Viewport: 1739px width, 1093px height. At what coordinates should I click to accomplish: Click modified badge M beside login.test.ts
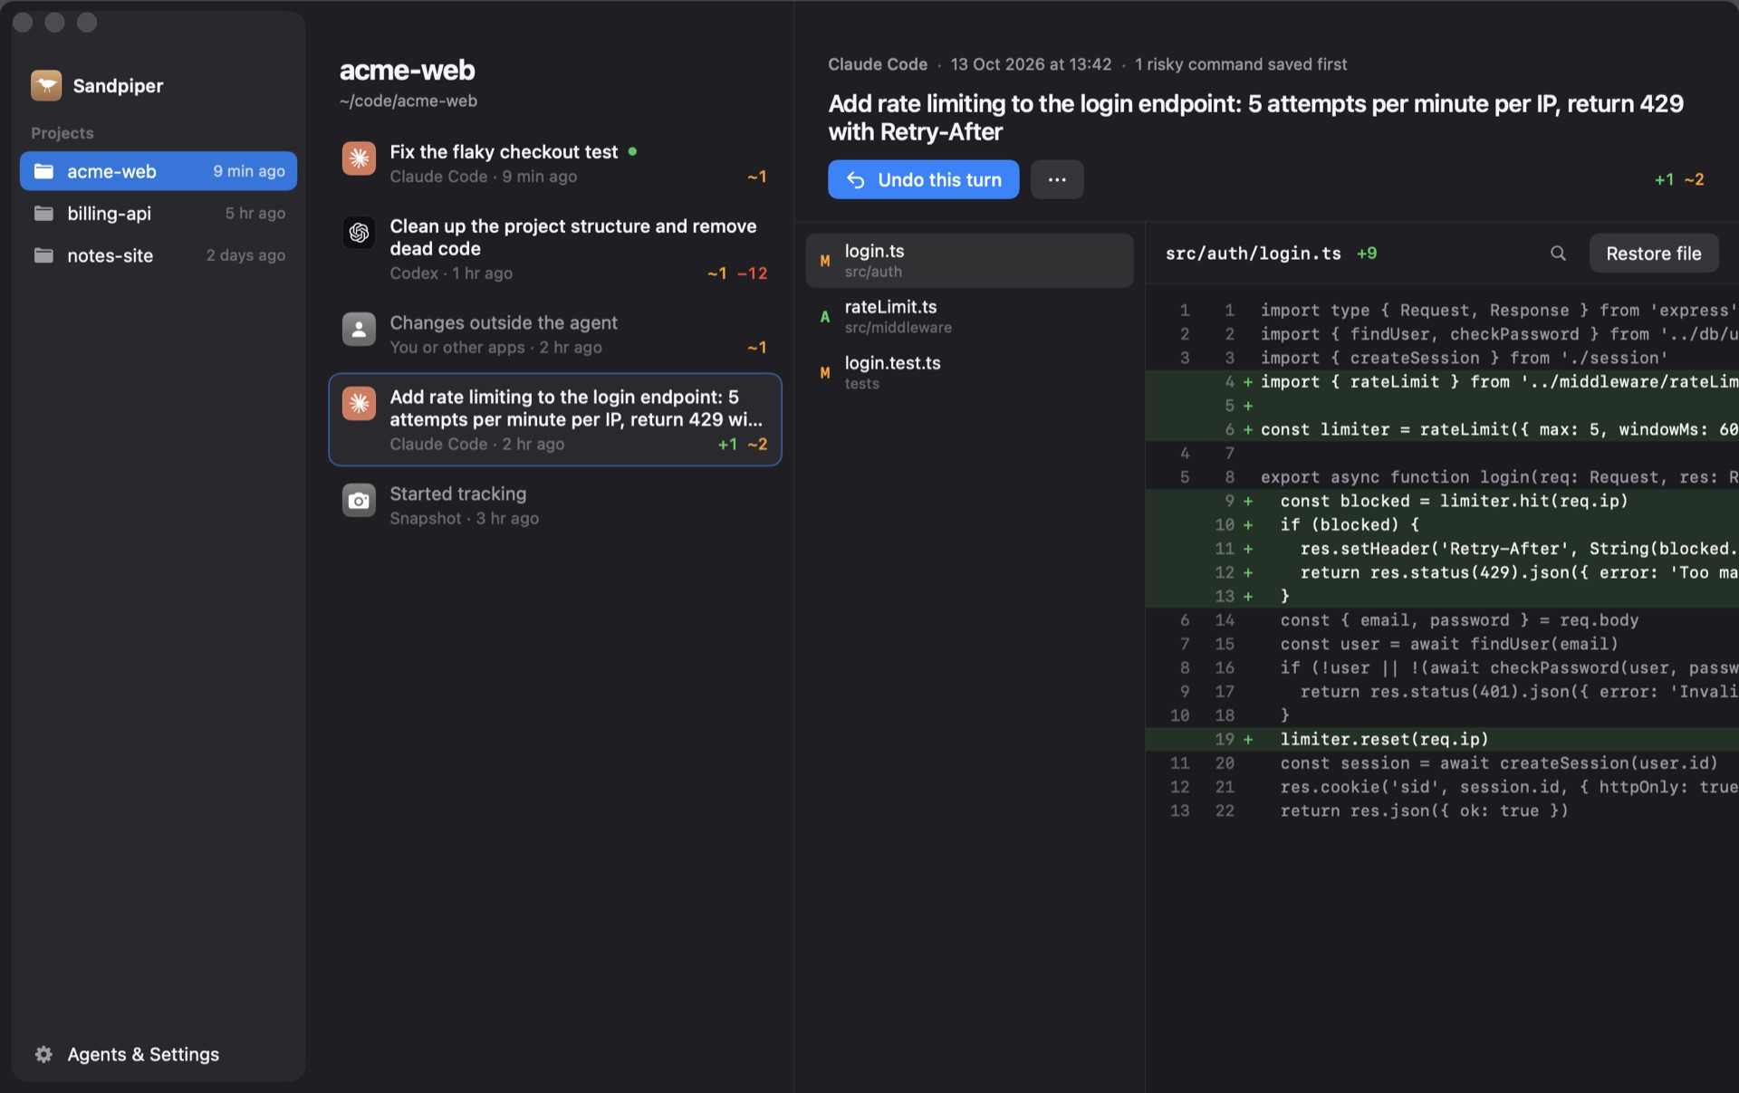(x=825, y=373)
